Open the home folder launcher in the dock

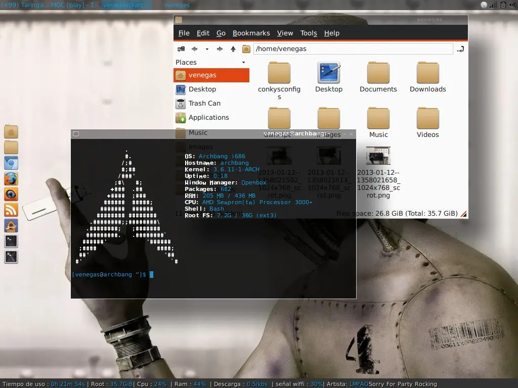11,132
